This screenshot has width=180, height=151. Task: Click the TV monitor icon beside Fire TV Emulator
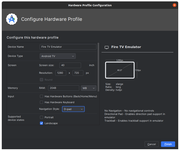point(106,47)
